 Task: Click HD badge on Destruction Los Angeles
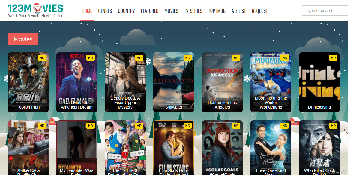(236, 58)
